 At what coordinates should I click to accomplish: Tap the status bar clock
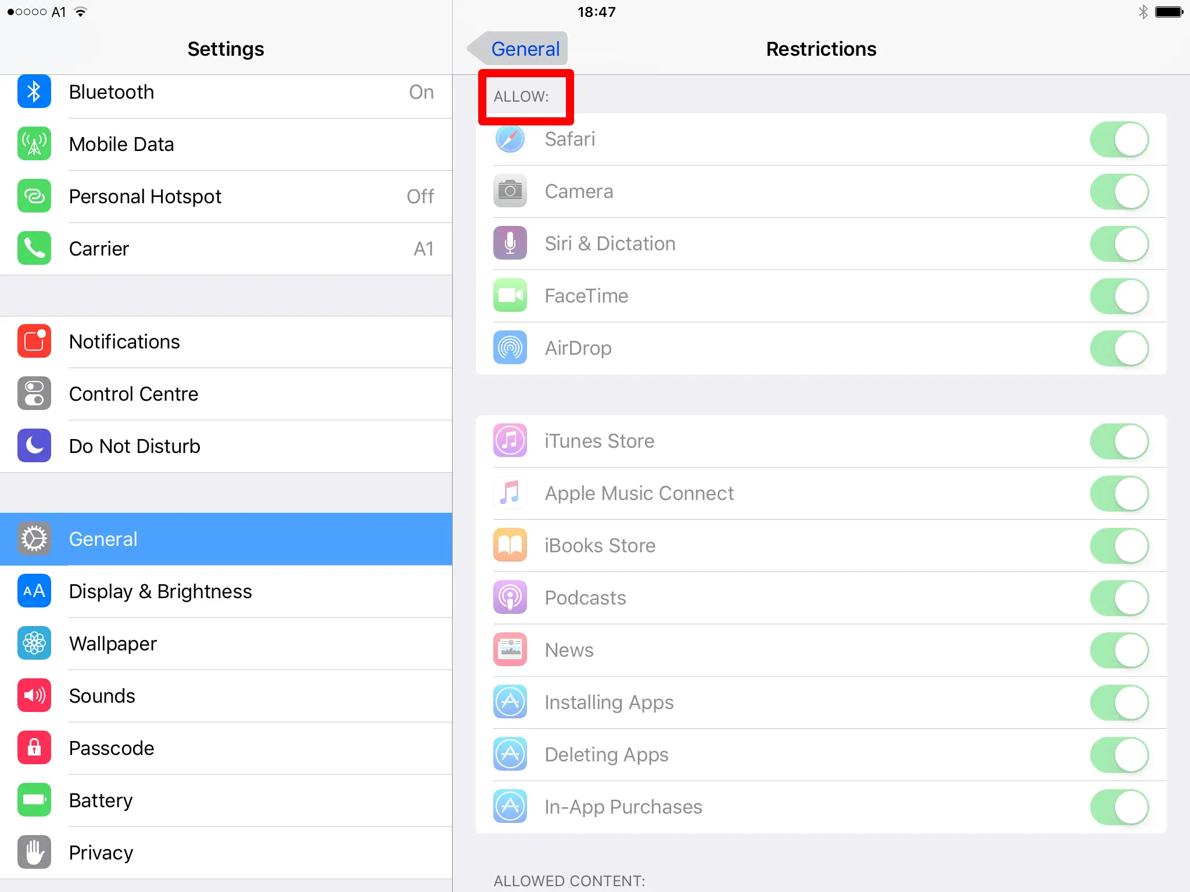[596, 12]
